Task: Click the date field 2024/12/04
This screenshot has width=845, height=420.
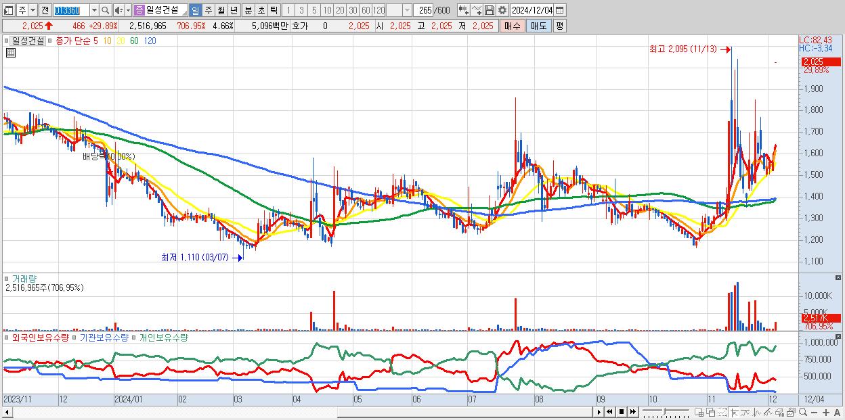Action: point(532,10)
